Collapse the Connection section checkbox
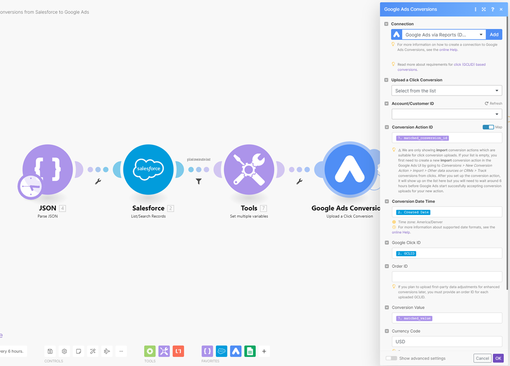This screenshot has width=510, height=366. coord(387,24)
